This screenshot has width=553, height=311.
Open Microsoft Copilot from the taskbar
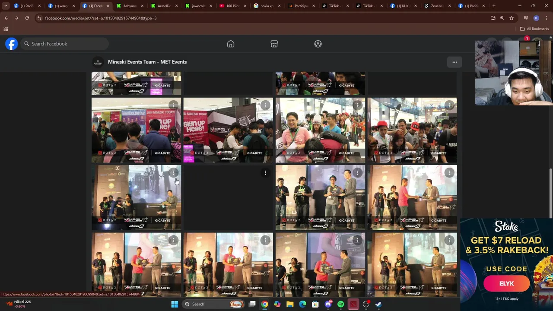(x=277, y=304)
